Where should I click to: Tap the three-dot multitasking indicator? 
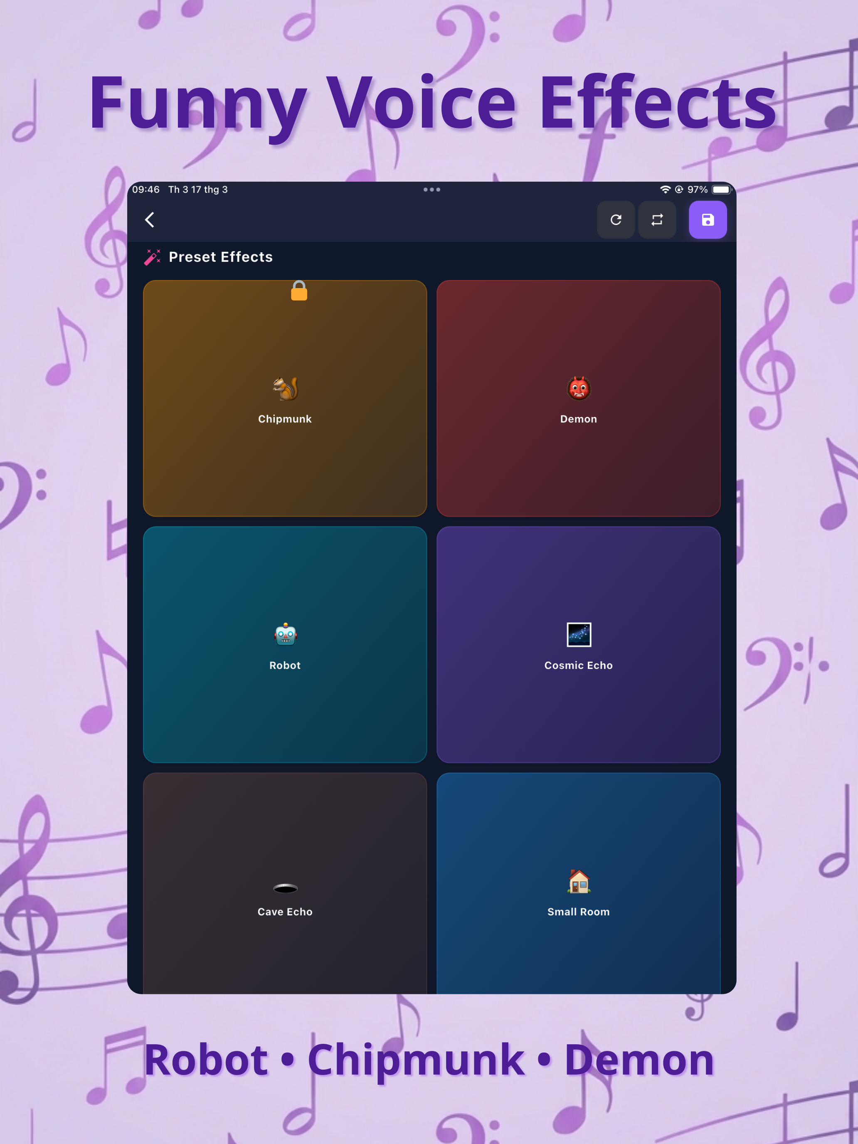(x=432, y=189)
